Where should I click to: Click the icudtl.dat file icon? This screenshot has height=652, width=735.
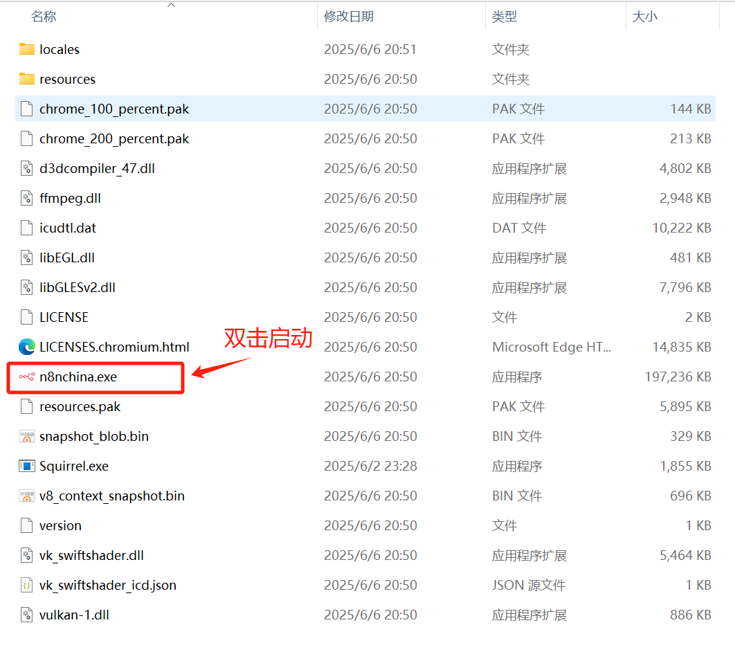(27, 228)
